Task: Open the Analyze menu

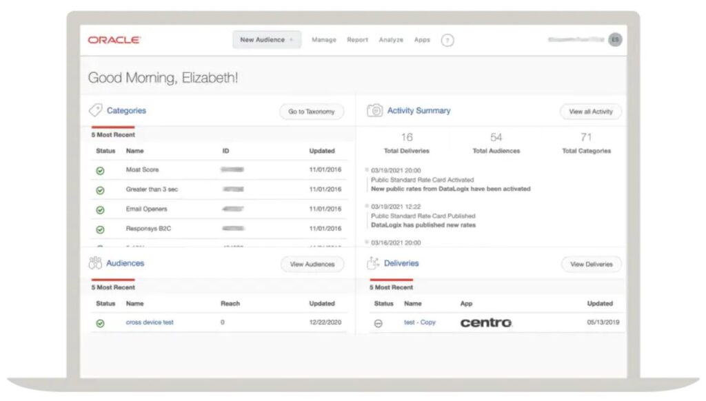Action: [x=391, y=40]
